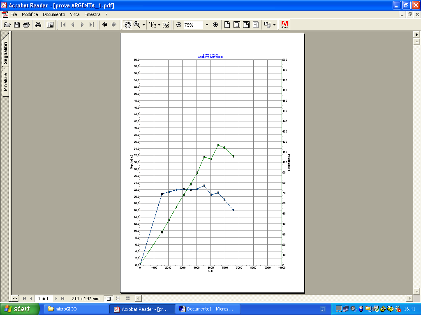This screenshot has width=421, height=315.
Task: Select the Zoom In magnifier tool
Action: pos(137,25)
